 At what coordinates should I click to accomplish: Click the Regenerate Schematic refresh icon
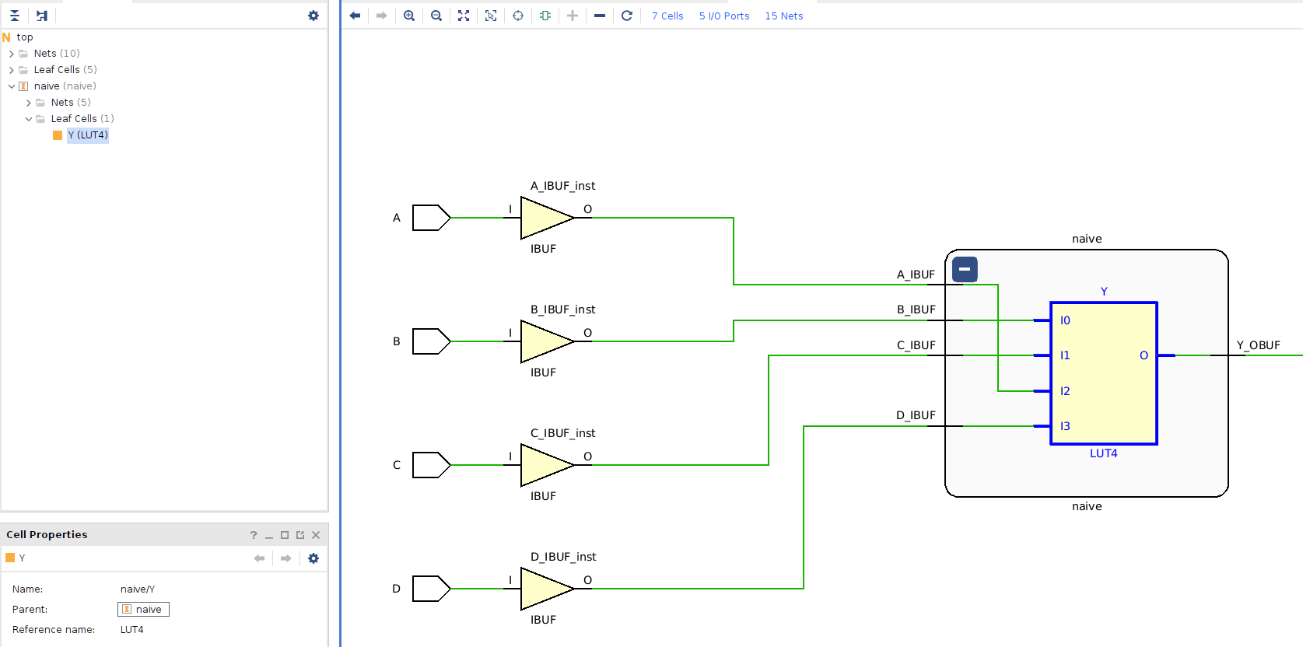click(627, 16)
